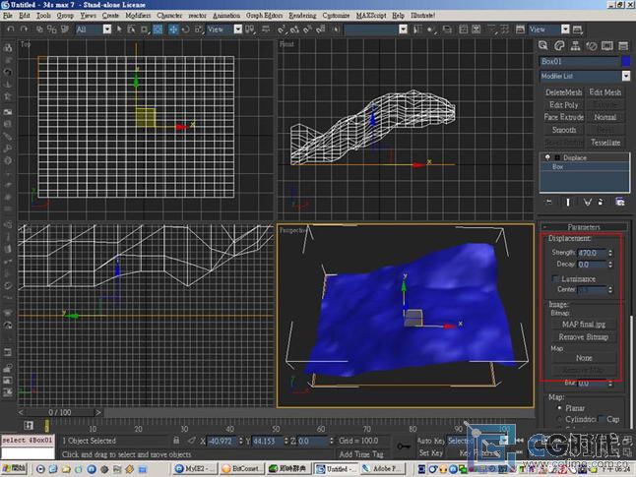Toggle Set Key animation mode
This screenshot has height=477, width=636.
click(430, 452)
